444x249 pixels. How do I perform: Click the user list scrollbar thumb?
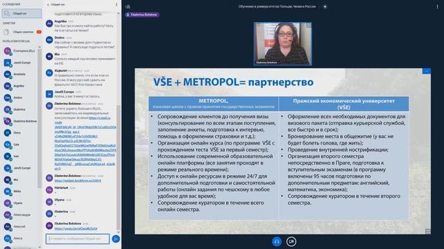pyautogui.click(x=40, y=118)
